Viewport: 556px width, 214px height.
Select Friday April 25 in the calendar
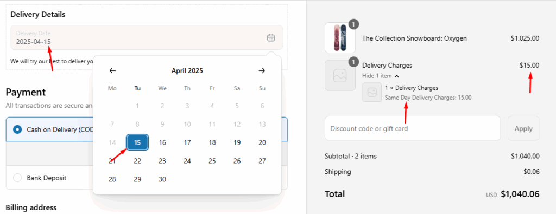(212, 161)
